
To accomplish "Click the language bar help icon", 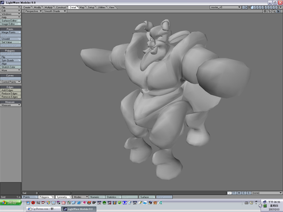I will (x=251, y=203).
